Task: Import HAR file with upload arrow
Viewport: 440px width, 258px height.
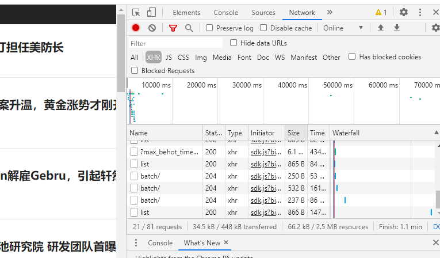Action: pyautogui.click(x=381, y=28)
